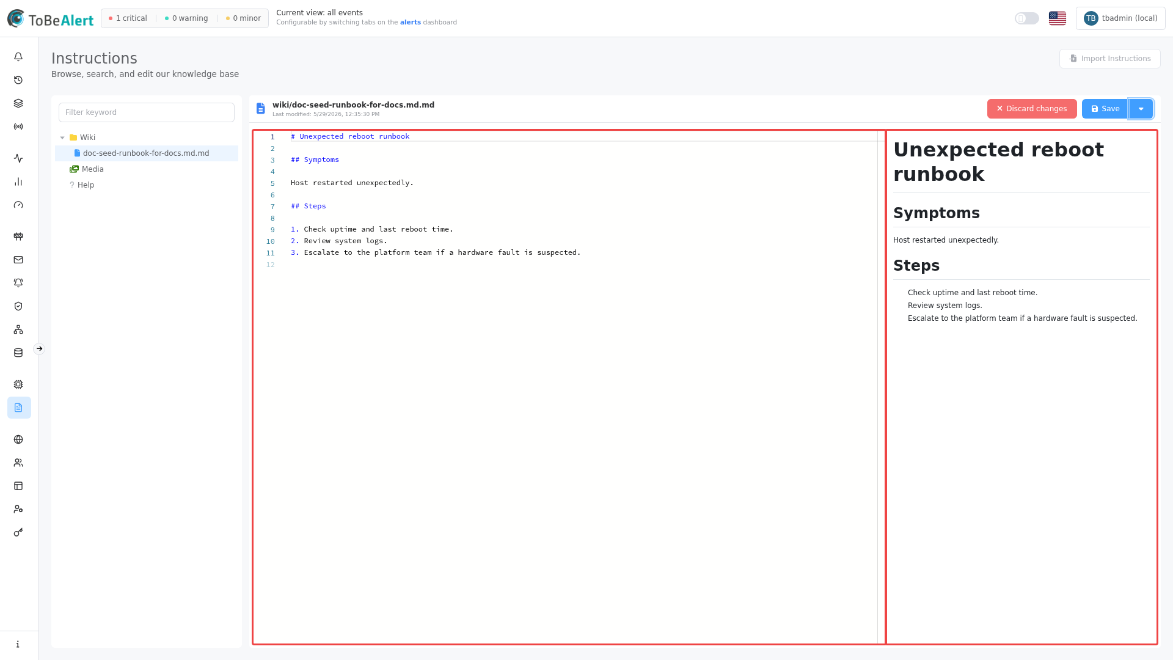Image resolution: width=1173 pixels, height=660 pixels.
Task: Select doc-seed-runbook-for-docs.md.md file
Action: pos(147,153)
